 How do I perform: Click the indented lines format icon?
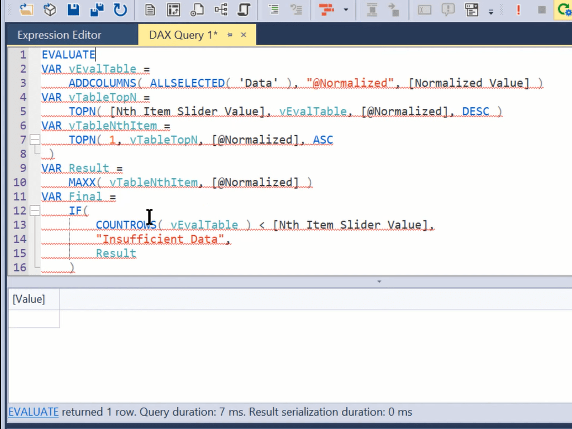point(274,9)
